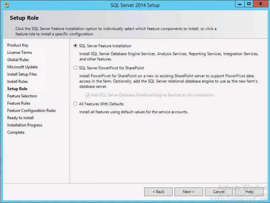This screenshot has width=270, height=203.
Task: View the Install Rules step
Action: pos(17,81)
